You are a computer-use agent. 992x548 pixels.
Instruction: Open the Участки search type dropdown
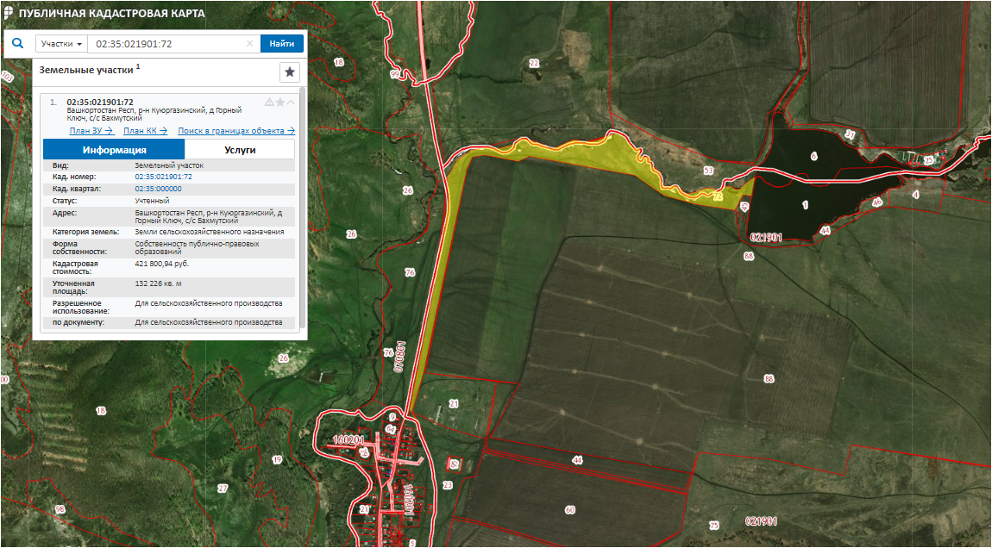pos(61,44)
